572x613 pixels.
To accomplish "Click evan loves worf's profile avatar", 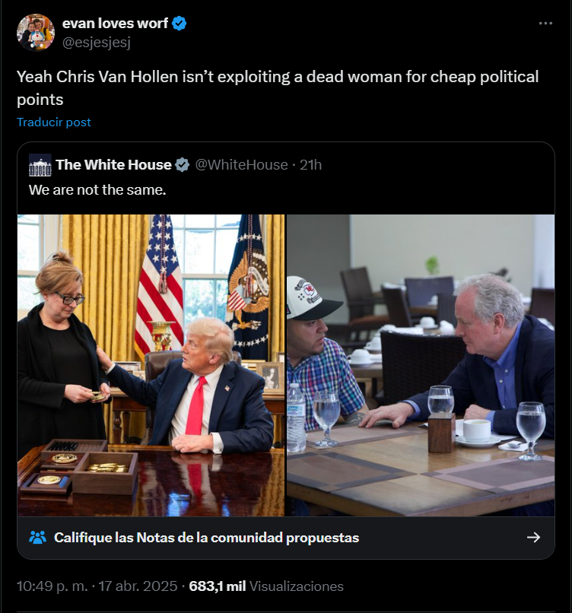I will (36, 33).
